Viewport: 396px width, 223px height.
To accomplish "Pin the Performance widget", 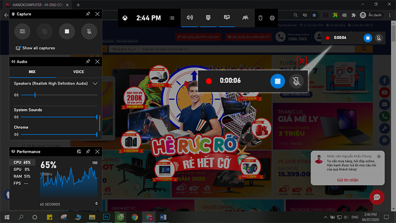I will tap(88, 152).
